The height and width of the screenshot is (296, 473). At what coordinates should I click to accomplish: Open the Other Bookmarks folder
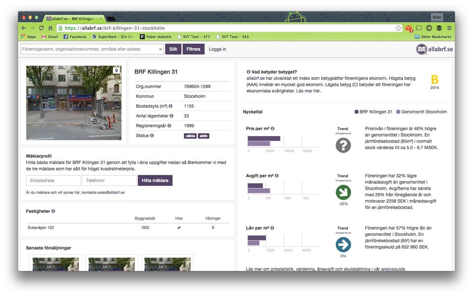(432, 37)
